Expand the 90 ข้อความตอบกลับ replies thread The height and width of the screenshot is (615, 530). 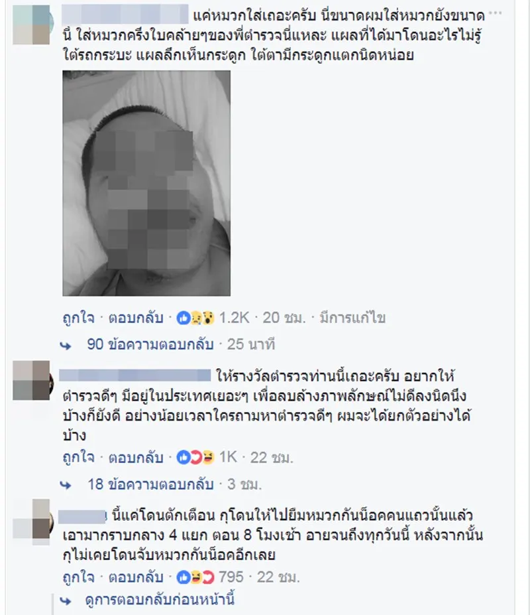pos(150,344)
